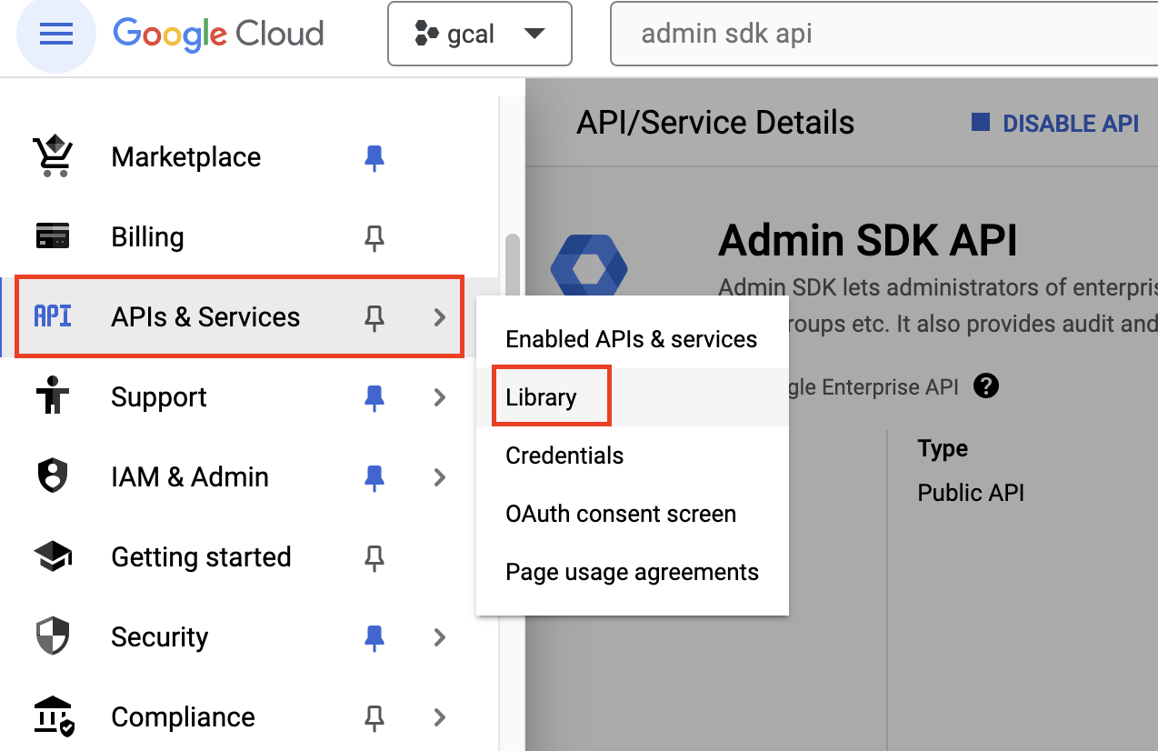
Task: Choose OAuth consent screen from submenu
Action: pos(632,514)
